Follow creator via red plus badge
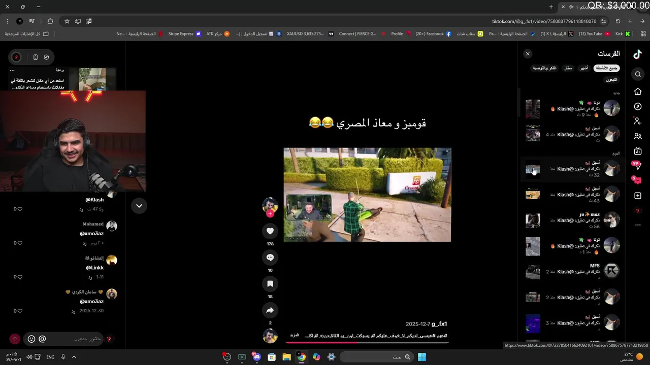 270,214
